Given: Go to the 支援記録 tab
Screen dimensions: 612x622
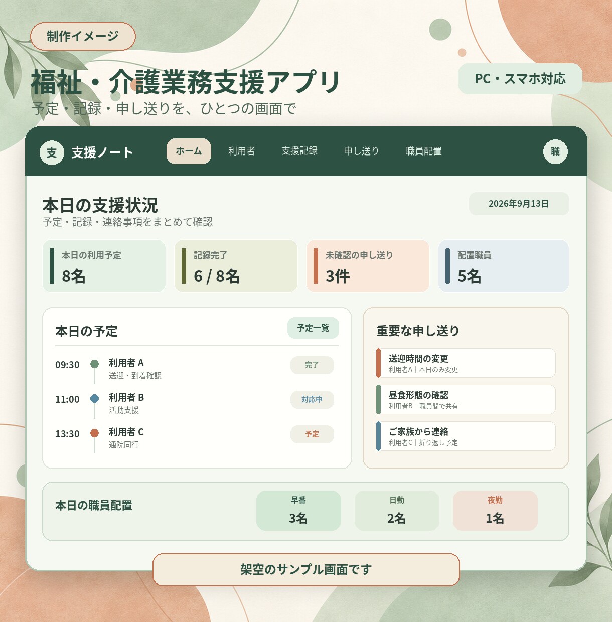Looking at the screenshot, I should click(x=299, y=151).
